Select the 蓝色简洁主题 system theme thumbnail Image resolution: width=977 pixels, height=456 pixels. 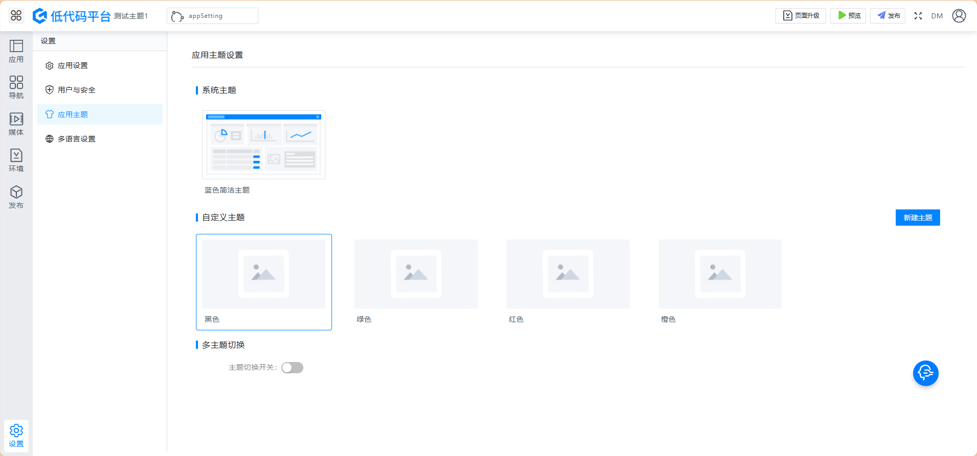263,145
